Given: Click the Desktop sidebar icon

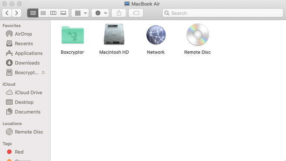Looking at the screenshot, I should point(9,102).
